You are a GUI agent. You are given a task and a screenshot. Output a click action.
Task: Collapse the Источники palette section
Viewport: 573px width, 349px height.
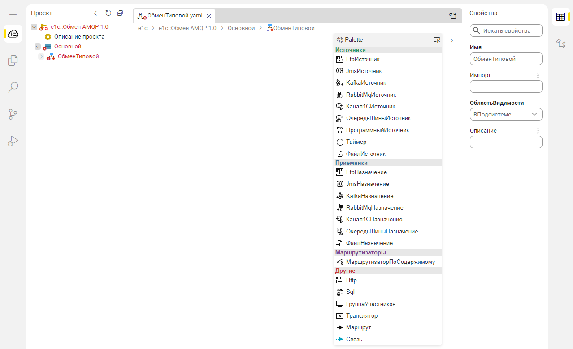click(388, 50)
